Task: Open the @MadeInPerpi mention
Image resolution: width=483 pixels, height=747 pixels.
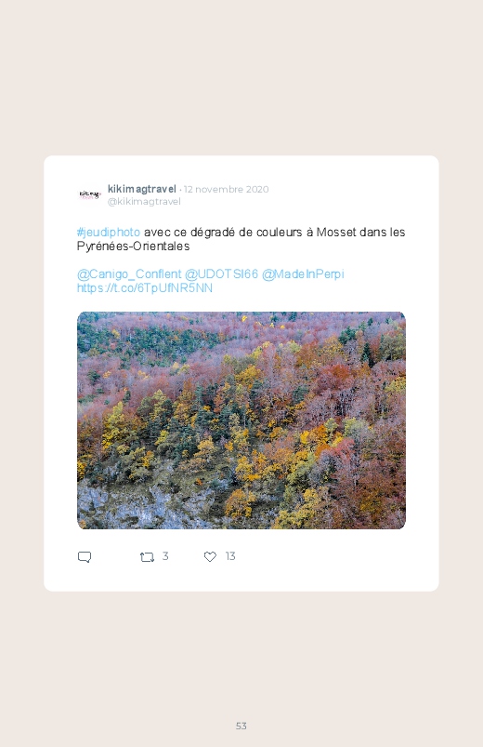Action: pos(303,274)
